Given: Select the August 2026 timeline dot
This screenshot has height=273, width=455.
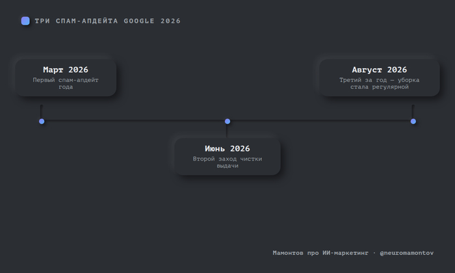Looking at the screenshot, I should pyautogui.click(x=413, y=122).
